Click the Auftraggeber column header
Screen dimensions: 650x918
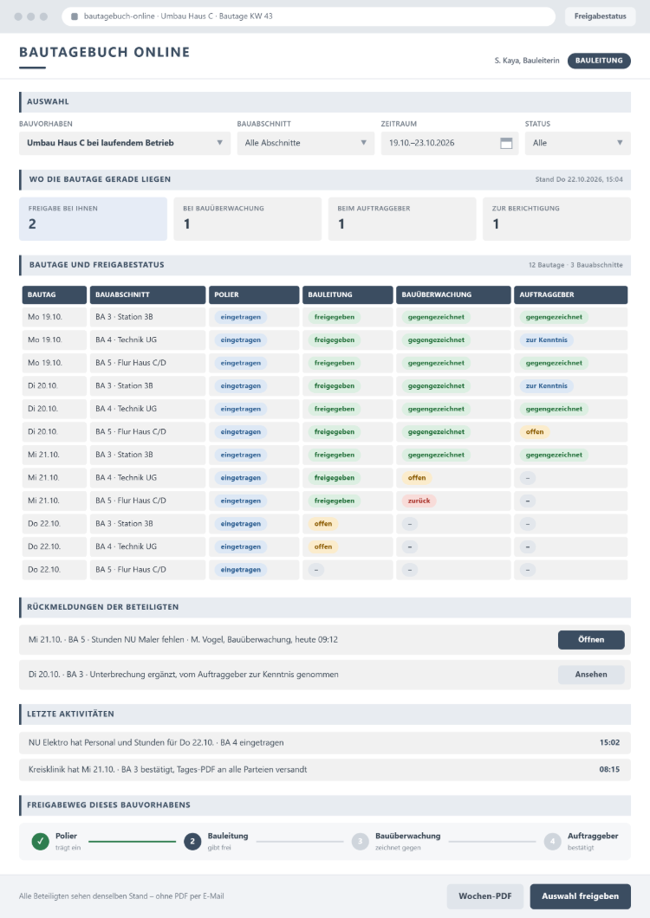pos(571,294)
